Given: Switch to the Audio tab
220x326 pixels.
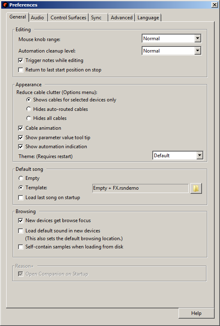Looking at the screenshot, I should pyautogui.click(x=37, y=18).
